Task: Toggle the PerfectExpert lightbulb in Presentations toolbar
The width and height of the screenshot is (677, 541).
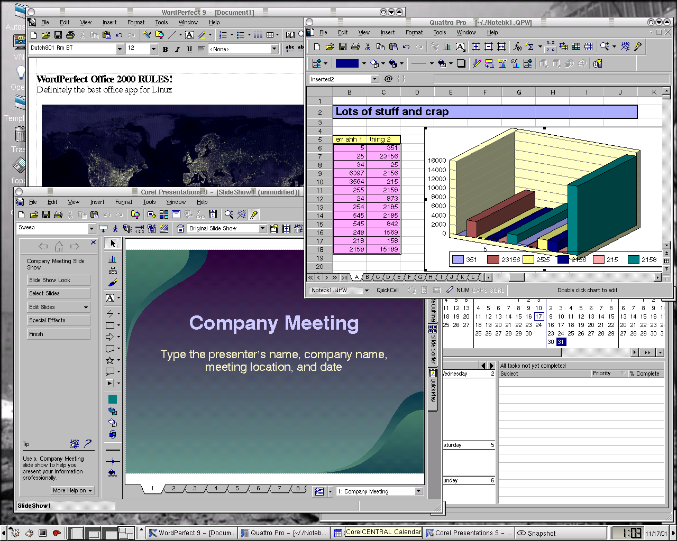Action: (x=254, y=214)
